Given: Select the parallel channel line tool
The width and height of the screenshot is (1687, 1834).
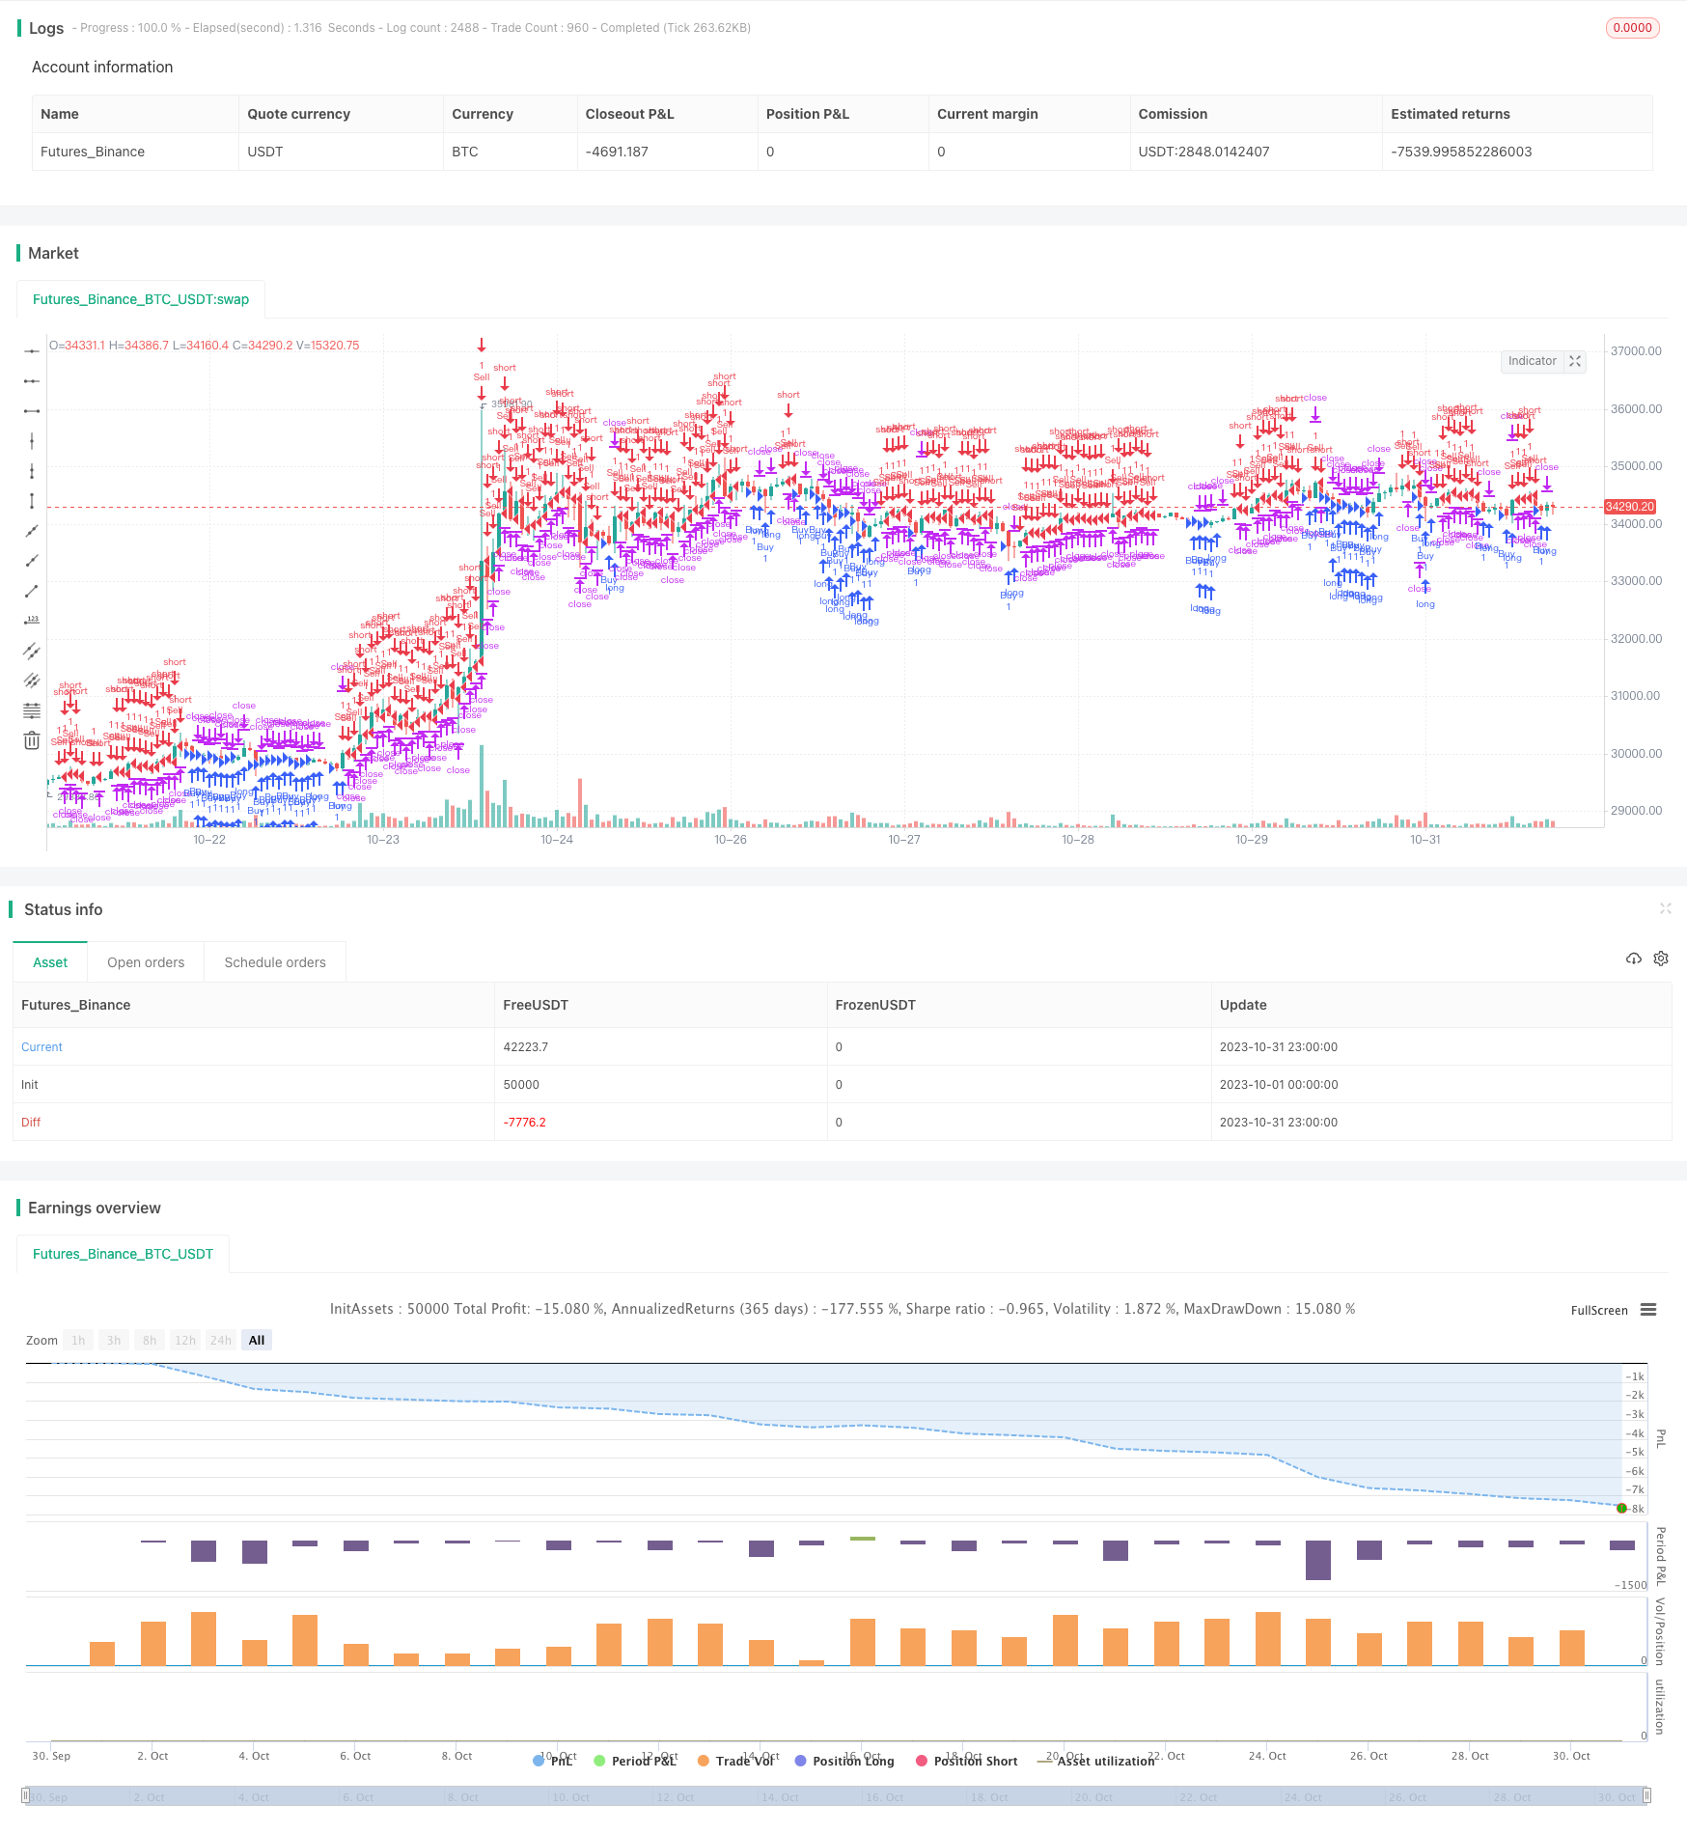Looking at the screenshot, I should point(32,651).
